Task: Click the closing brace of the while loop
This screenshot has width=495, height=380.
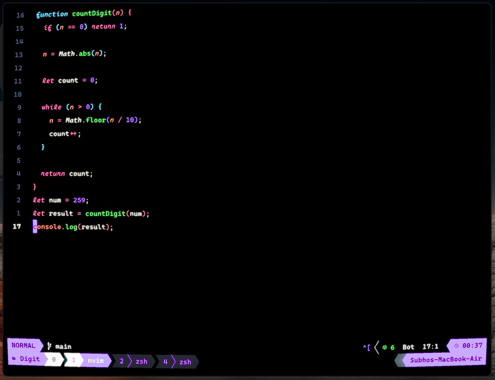Action: pos(43,147)
